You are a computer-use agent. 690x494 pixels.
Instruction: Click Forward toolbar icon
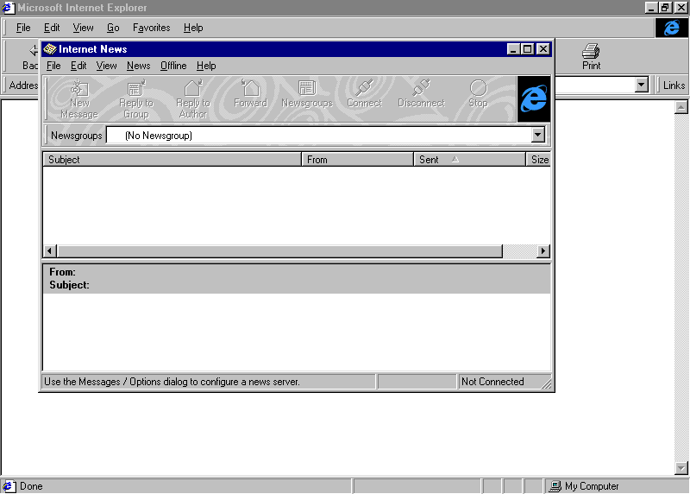click(250, 94)
